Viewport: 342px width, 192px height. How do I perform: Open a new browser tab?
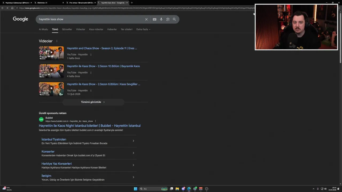click(x=132, y=3)
